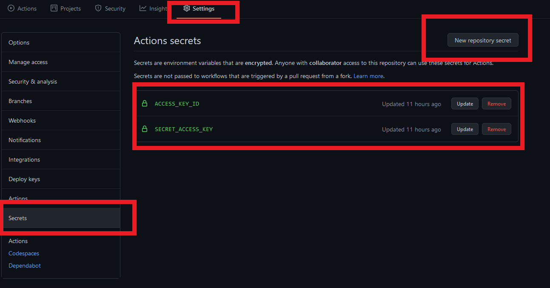Switch to the Security tab
The height and width of the screenshot is (288, 550).
click(115, 8)
